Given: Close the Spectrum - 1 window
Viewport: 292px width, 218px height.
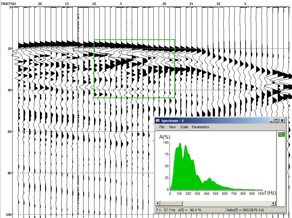Looking at the screenshot, I should (x=282, y=121).
